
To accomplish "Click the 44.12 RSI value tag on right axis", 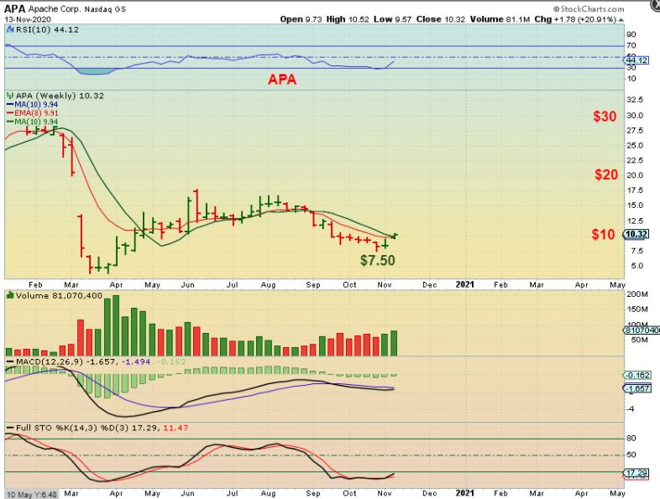I will pyautogui.click(x=636, y=60).
